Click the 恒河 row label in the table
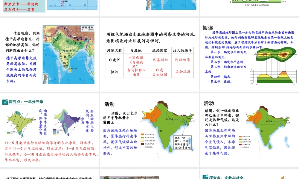 (115, 72)
